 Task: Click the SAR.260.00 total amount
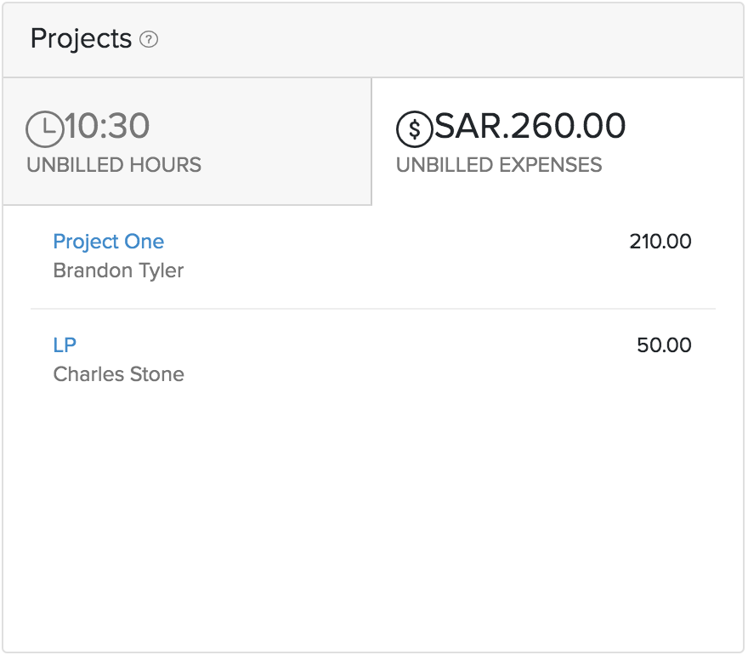(530, 127)
